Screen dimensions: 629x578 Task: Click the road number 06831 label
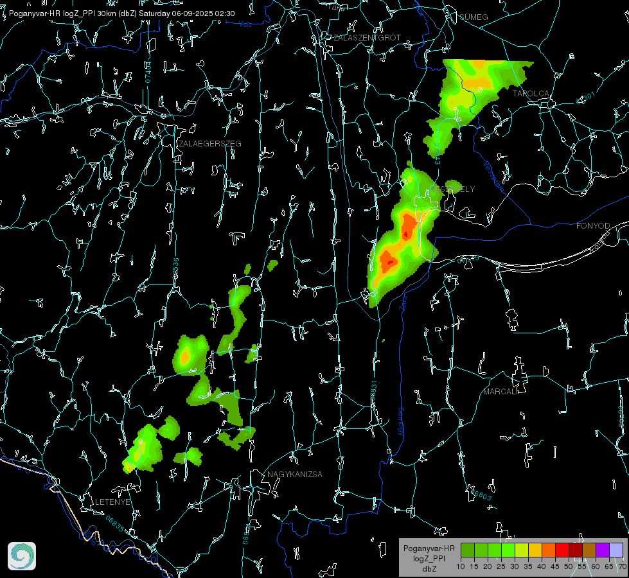374,391
